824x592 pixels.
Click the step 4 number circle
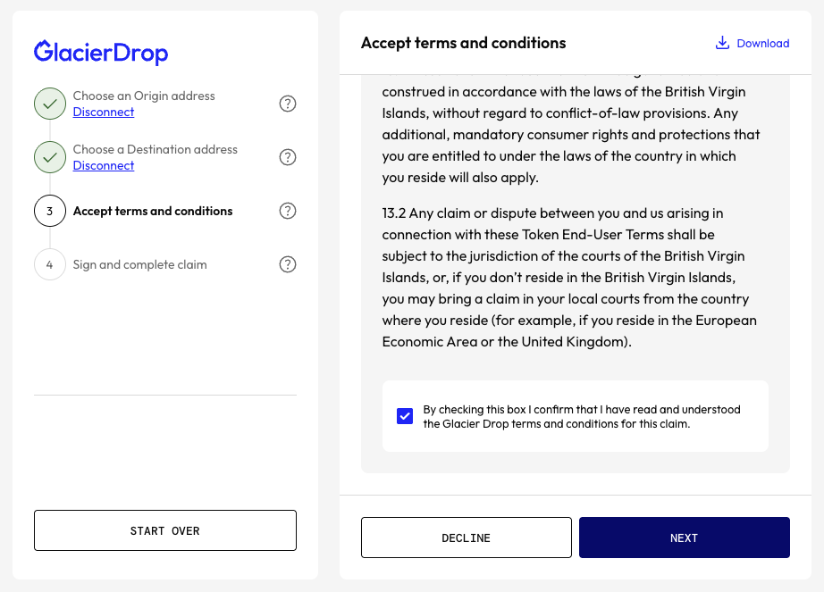50,264
